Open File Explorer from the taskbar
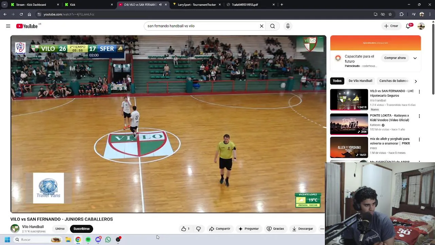 tap(68, 240)
